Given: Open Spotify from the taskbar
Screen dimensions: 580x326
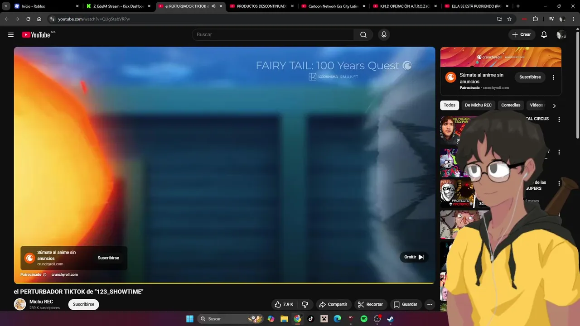Looking at the screenshot, I should click(x=364, y=319).
